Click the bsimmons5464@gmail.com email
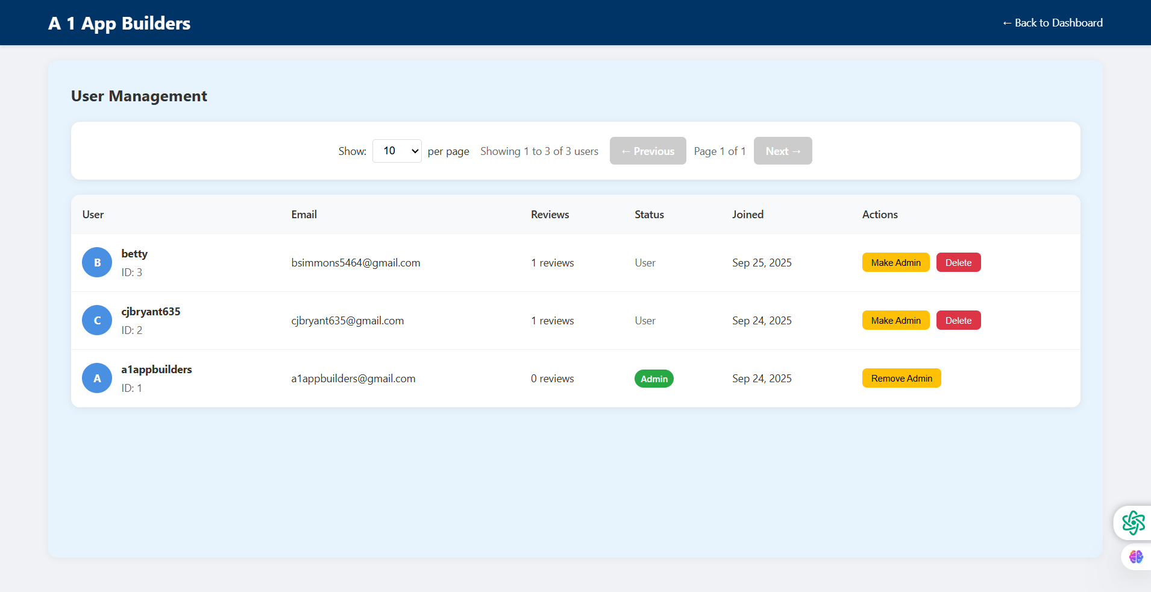 (356, 263)
